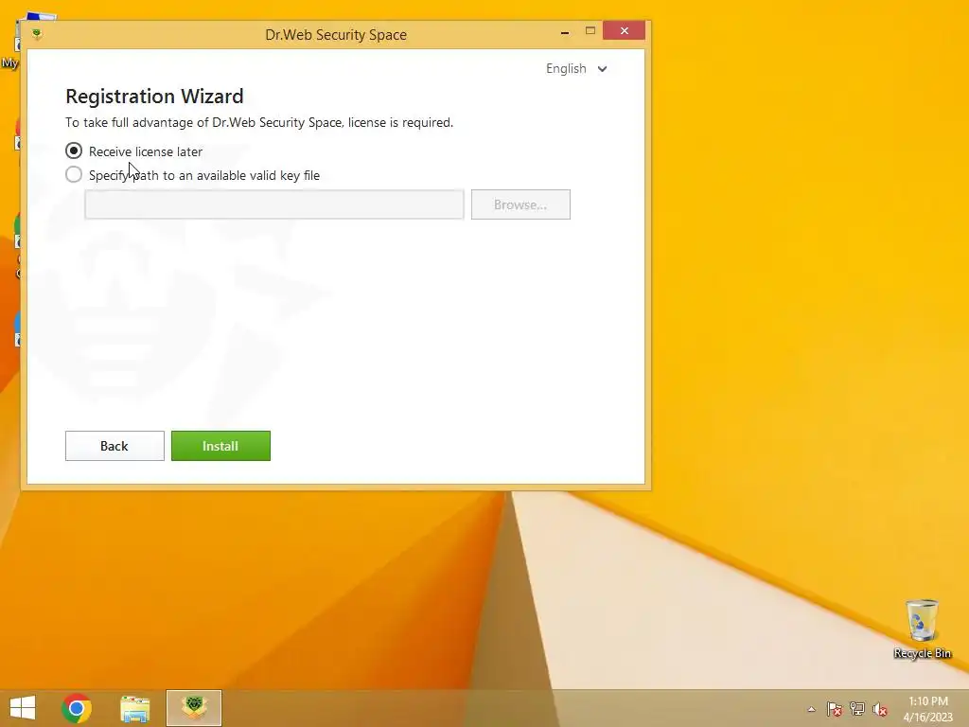Select the Recycle Bin desktop icon

click(x=922, y=629)
